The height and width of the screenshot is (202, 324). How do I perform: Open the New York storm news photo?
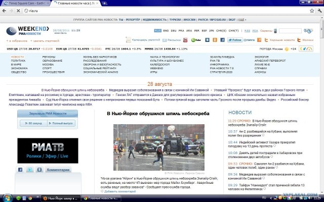158,147
